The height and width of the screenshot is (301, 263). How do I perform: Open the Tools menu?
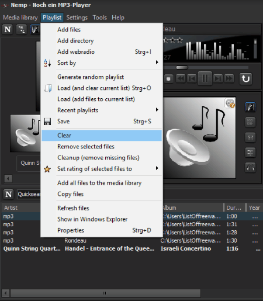coord(99,18)
